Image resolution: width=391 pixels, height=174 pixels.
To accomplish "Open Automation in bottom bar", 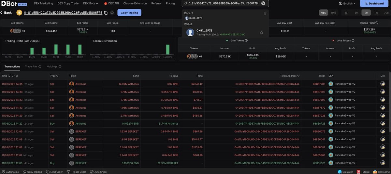I will [10, 172].
